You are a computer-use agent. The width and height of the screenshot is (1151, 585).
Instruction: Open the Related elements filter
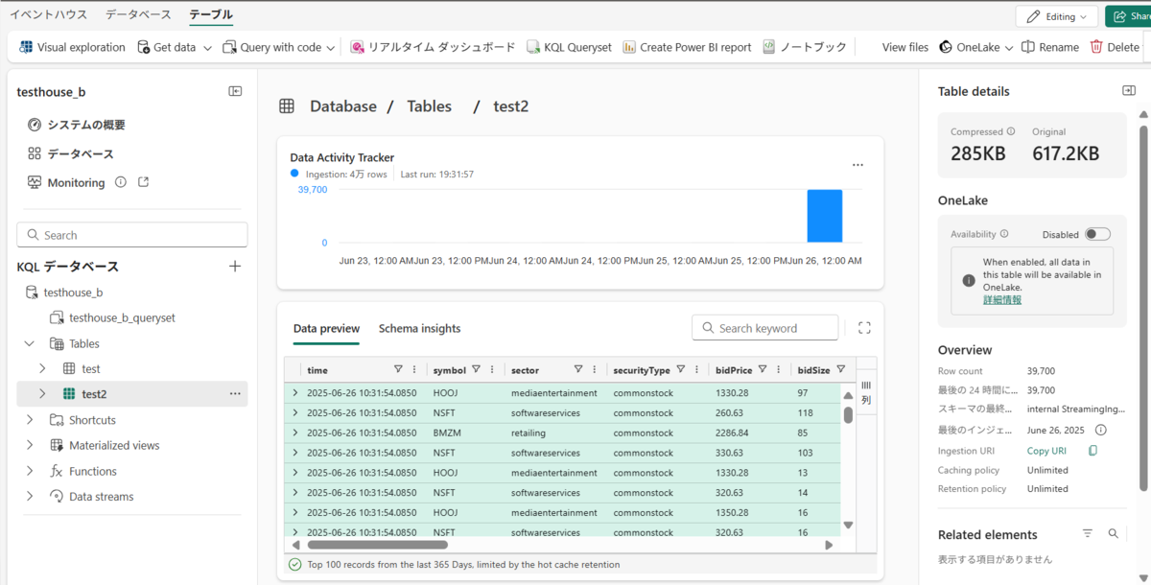[1088, 534]
